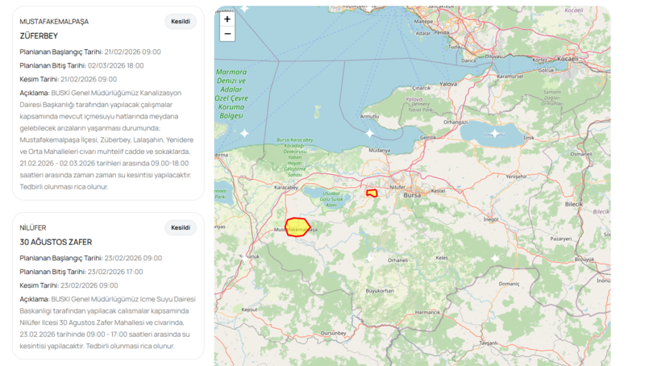Click the Kesildi badge on the 30 Ağustos Zafer card
This screenshot has height=366, width=645.
click(181, 228)
